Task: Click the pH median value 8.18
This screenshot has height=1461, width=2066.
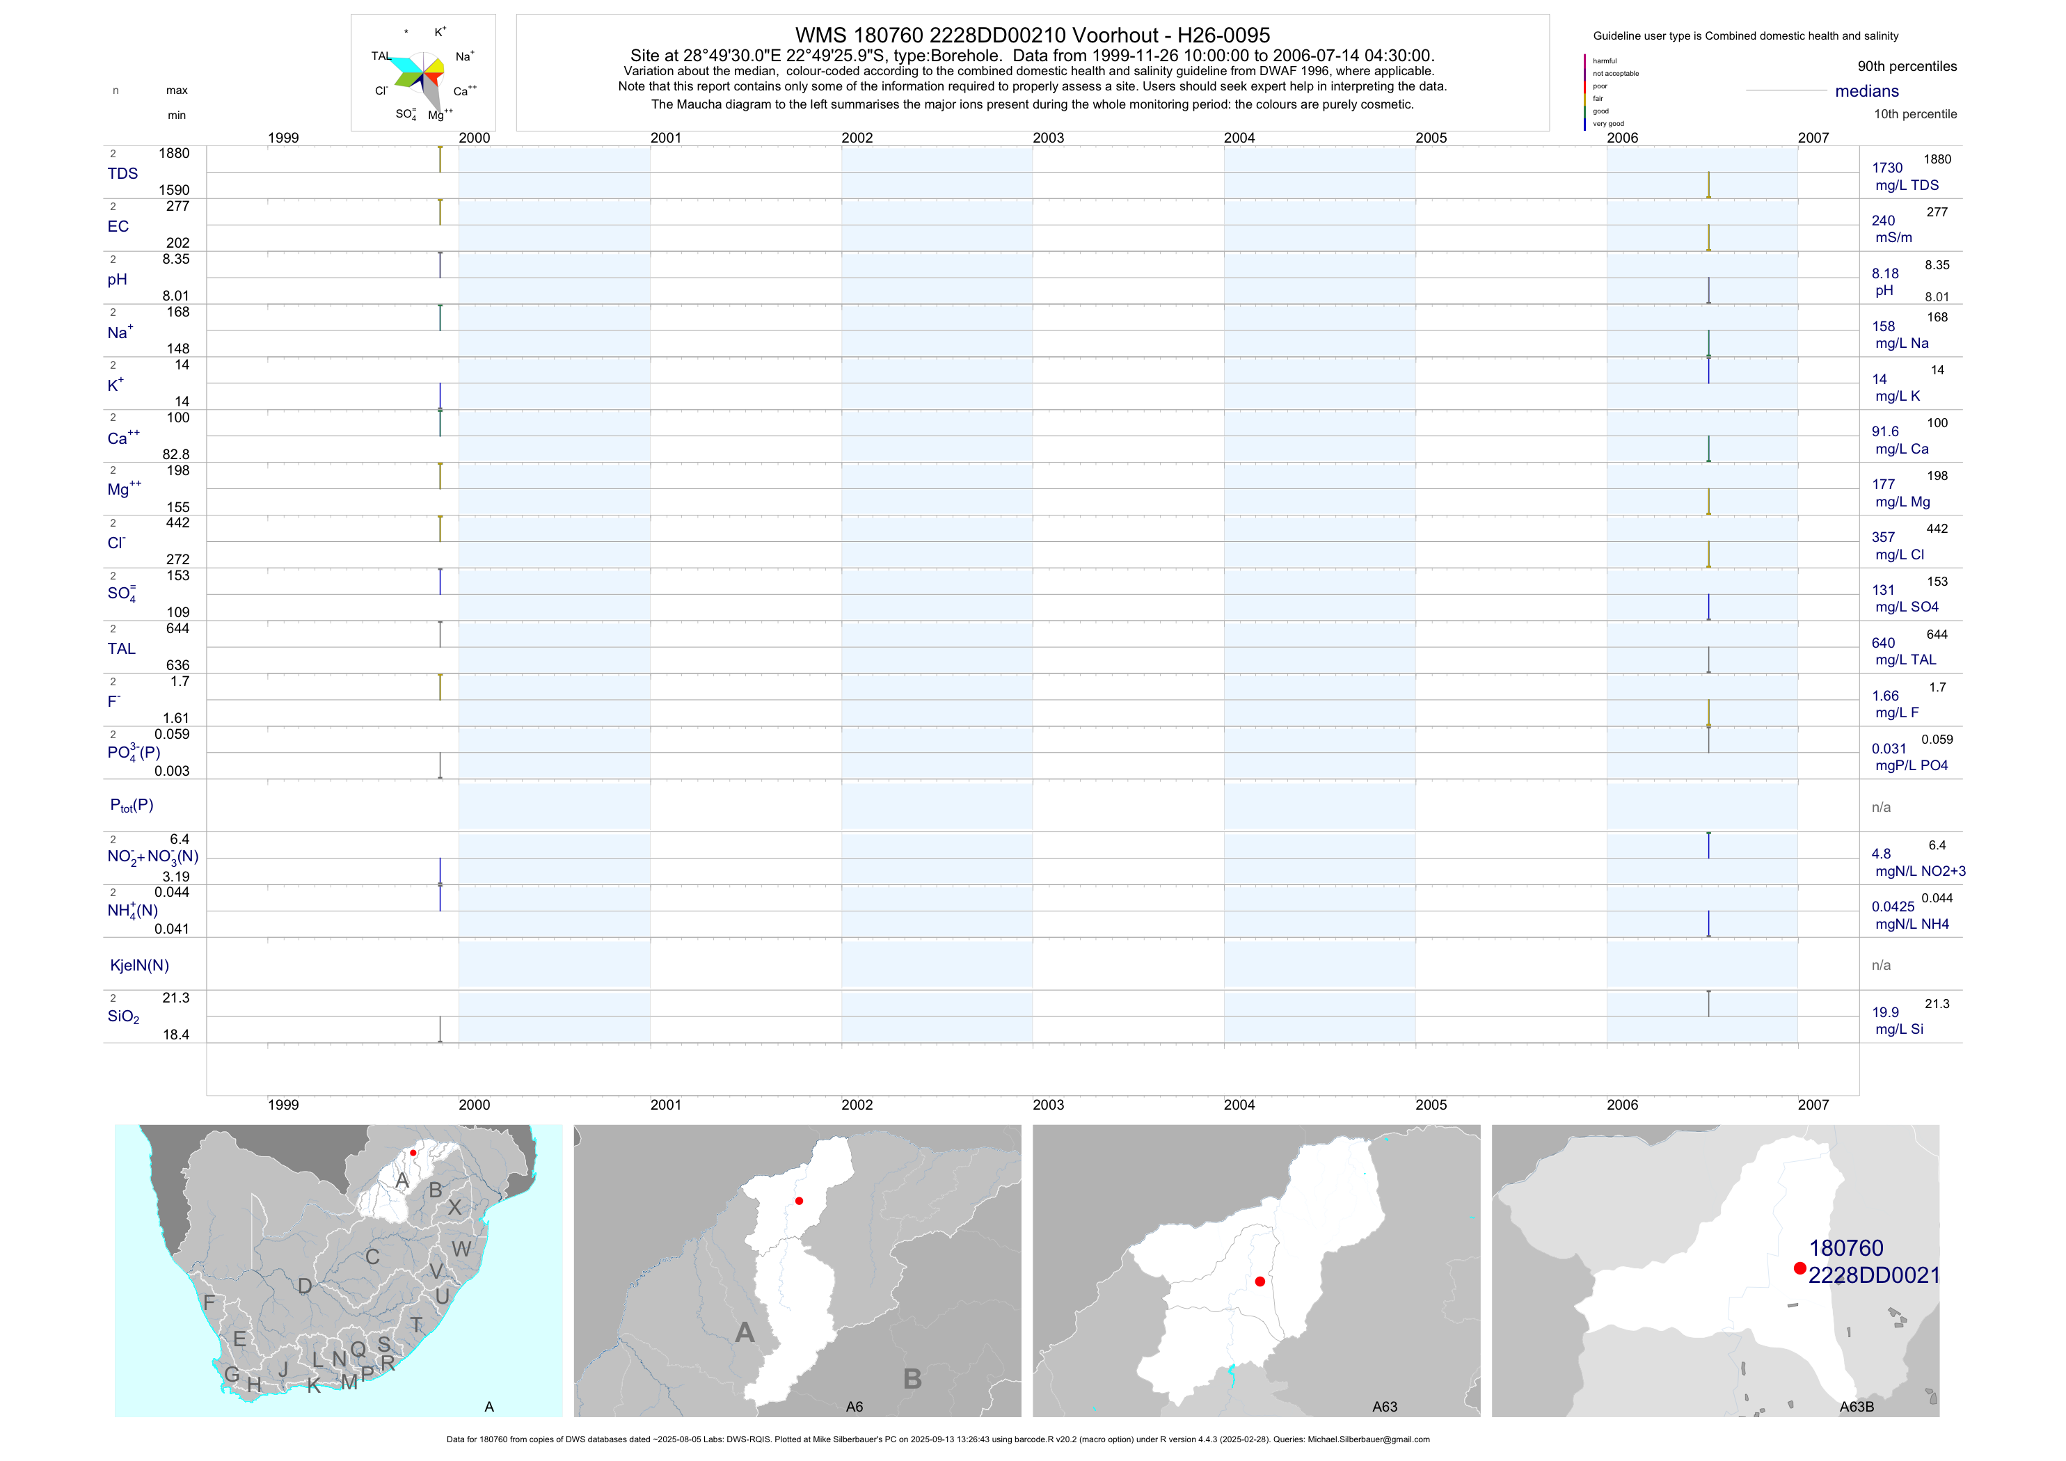Action: [x=1885, y=273]
